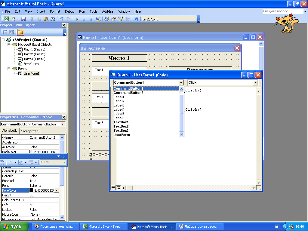Click the Help question mark icon
Image resolution: width=308 pixels, height=231 pixels.
coord(136,19)
